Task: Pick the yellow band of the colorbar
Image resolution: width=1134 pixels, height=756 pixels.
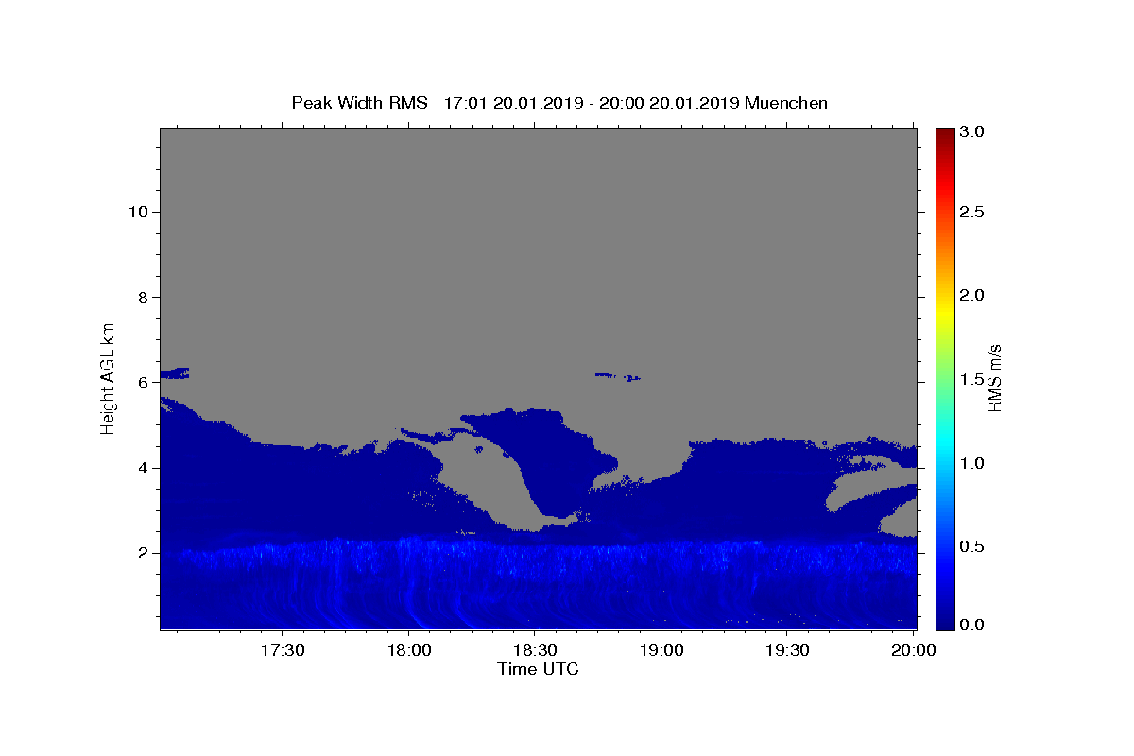Action: (945, 312)
